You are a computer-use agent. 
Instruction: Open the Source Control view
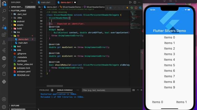[x=4, y=19]
